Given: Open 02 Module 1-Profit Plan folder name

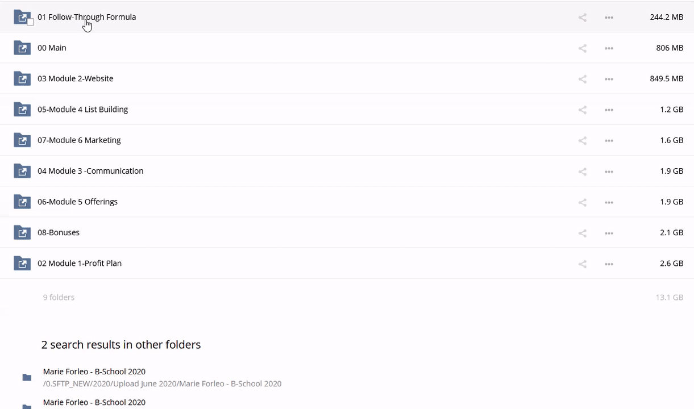Looking at the screenshot, I should point(80,263).
